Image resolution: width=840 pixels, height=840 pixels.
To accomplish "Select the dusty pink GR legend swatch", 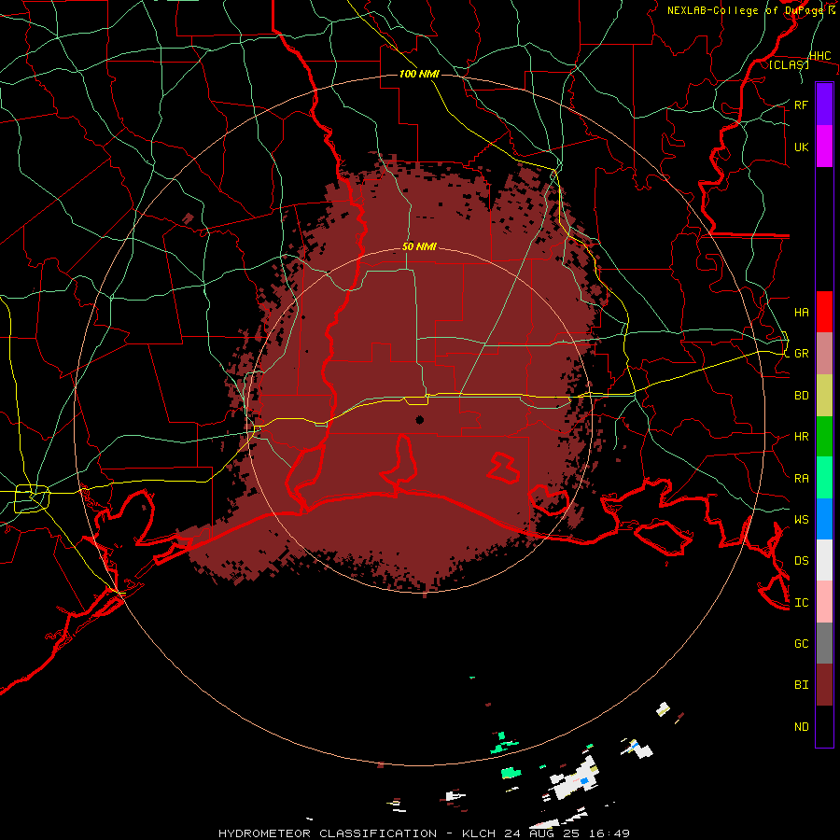I will click(x=824, y=354).
